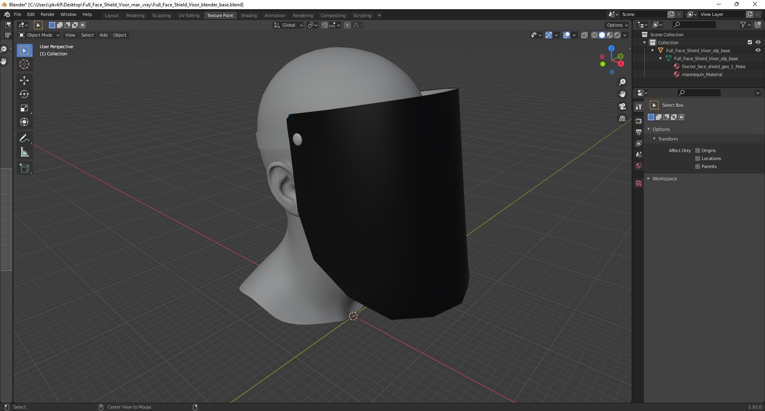This screenshot has width=765, height=411.
Task: Select the Annotate tool
Action: pos(24,139)
